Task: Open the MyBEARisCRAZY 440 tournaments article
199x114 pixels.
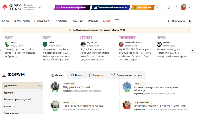Action: click(135, 54)
